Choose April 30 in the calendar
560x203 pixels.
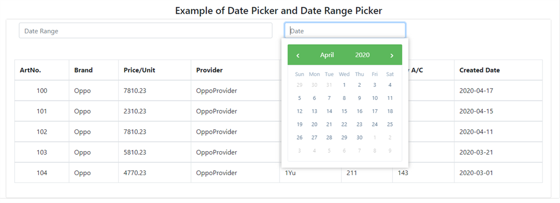coord(359,138)
